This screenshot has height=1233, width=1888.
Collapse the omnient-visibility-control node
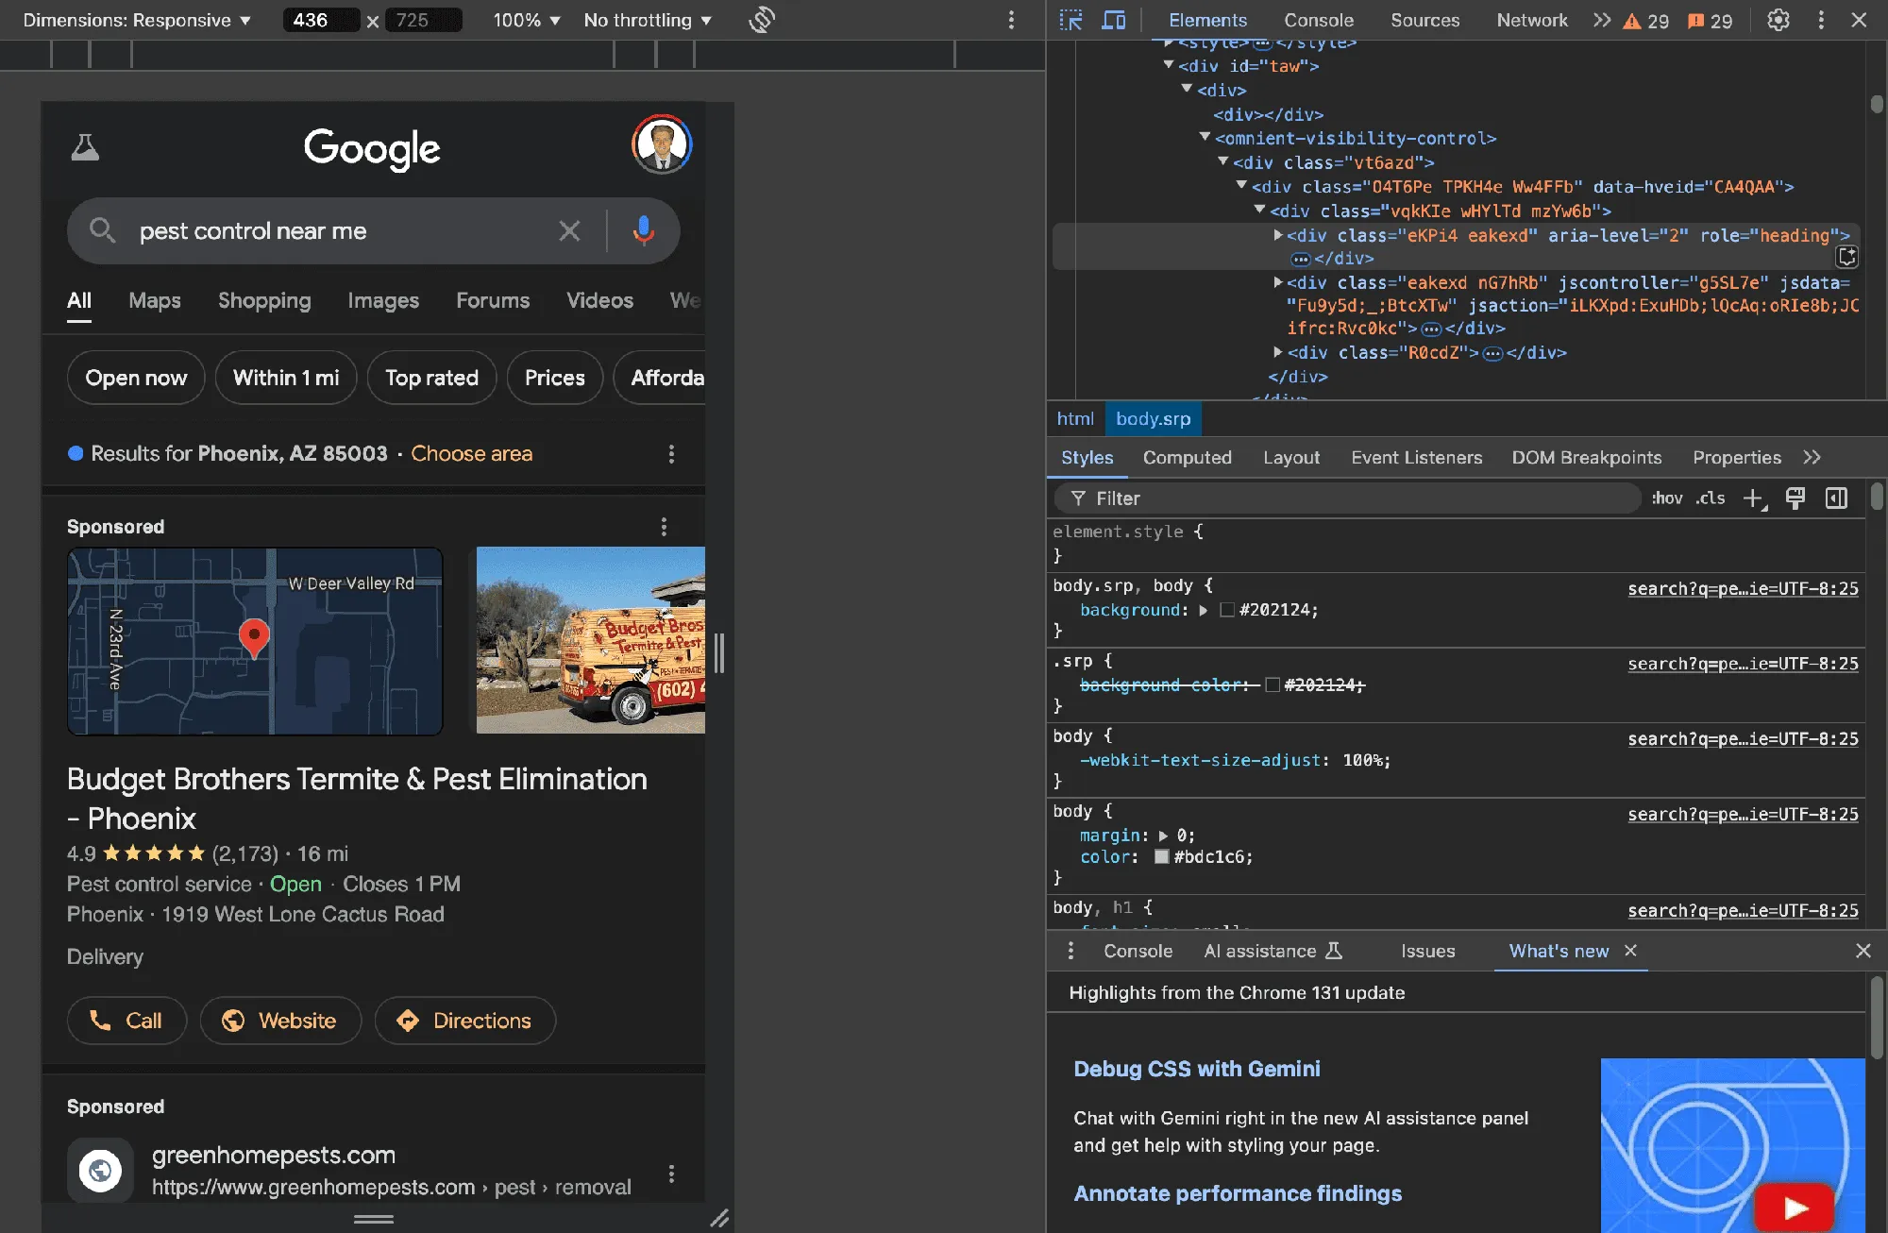tap(1205, 137)
